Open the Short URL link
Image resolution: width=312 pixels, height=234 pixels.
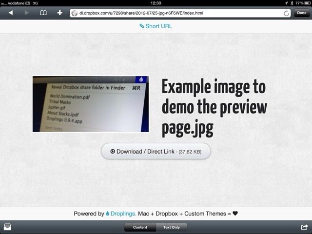[x=156, y=26]
